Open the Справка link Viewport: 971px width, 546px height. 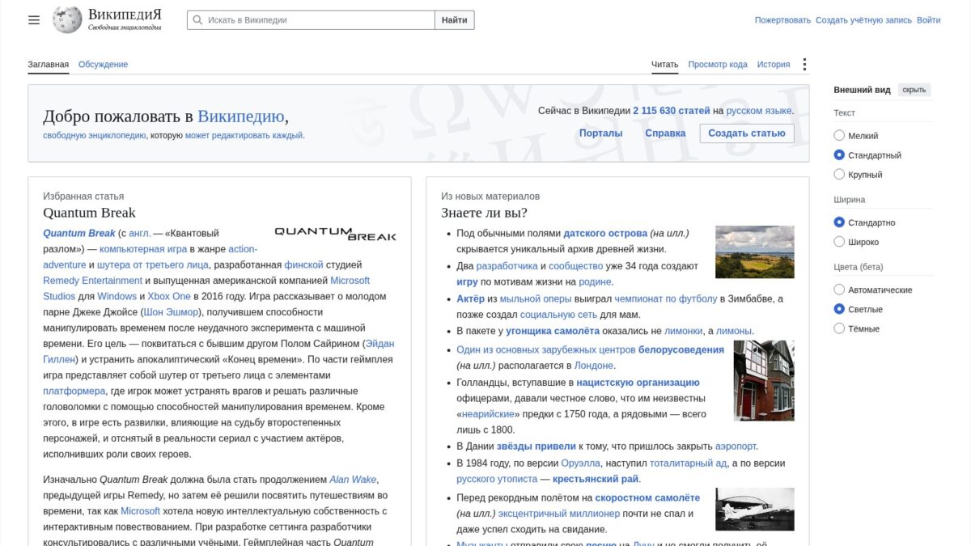click(665, 133)
